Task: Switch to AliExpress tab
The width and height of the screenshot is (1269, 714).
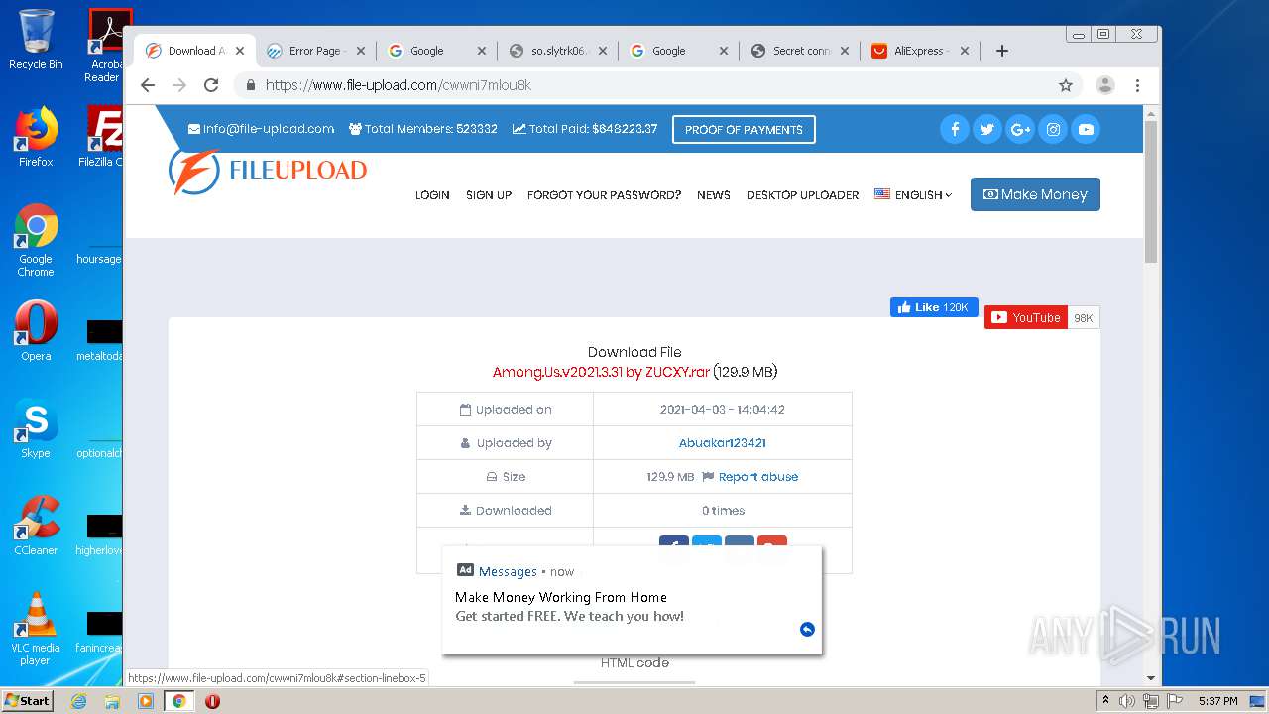Action: click(920, 51)
